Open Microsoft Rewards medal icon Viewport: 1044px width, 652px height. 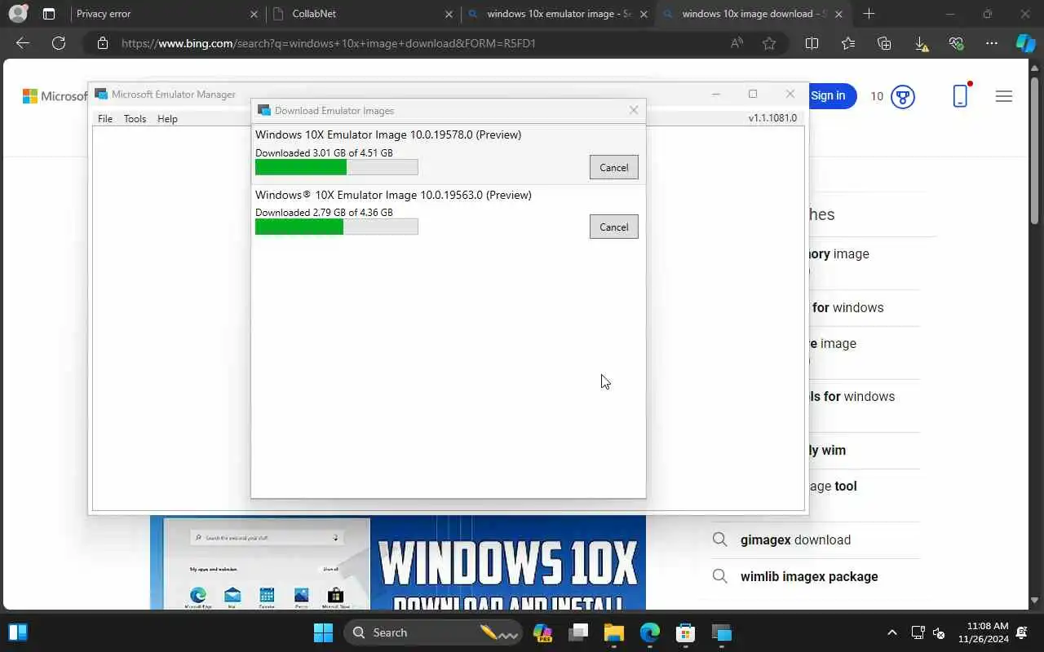(x=902, y=96)
